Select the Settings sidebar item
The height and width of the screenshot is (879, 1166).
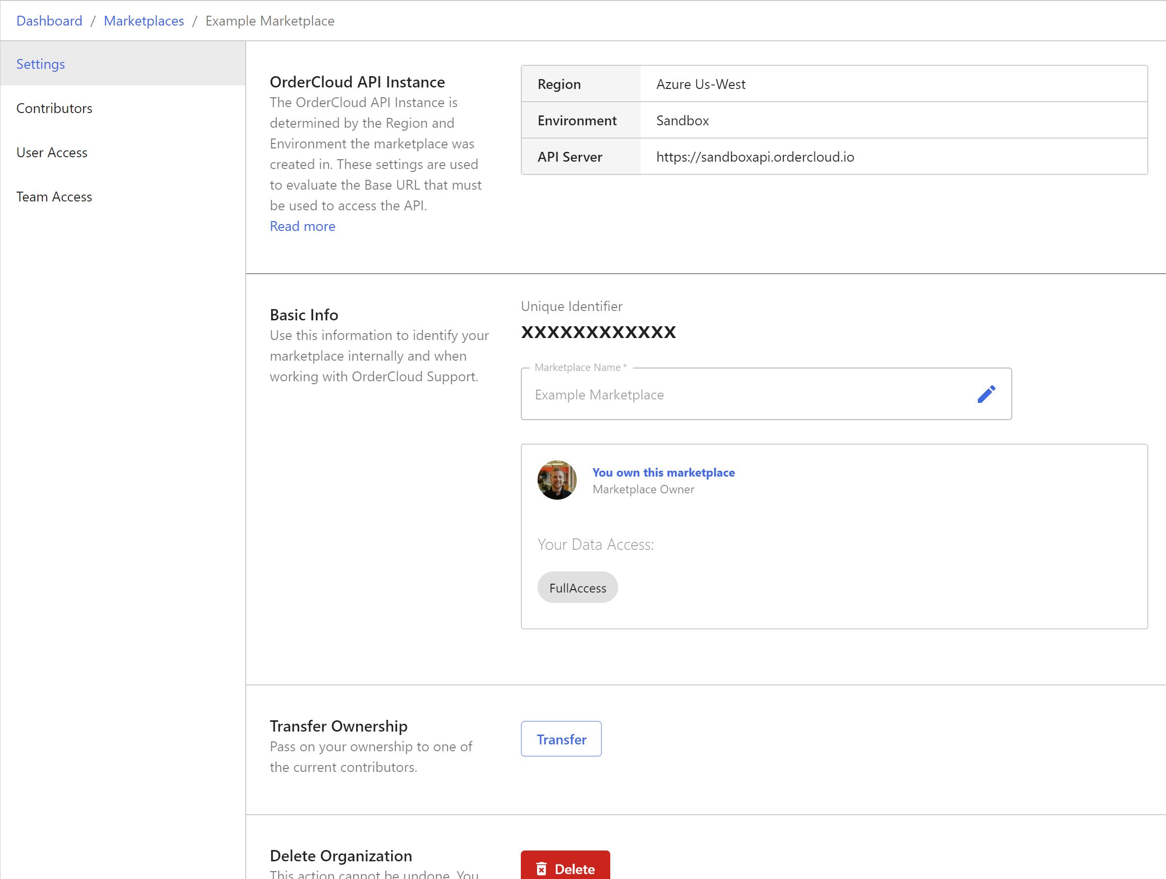pyautogui.click(x=41, y=64)
